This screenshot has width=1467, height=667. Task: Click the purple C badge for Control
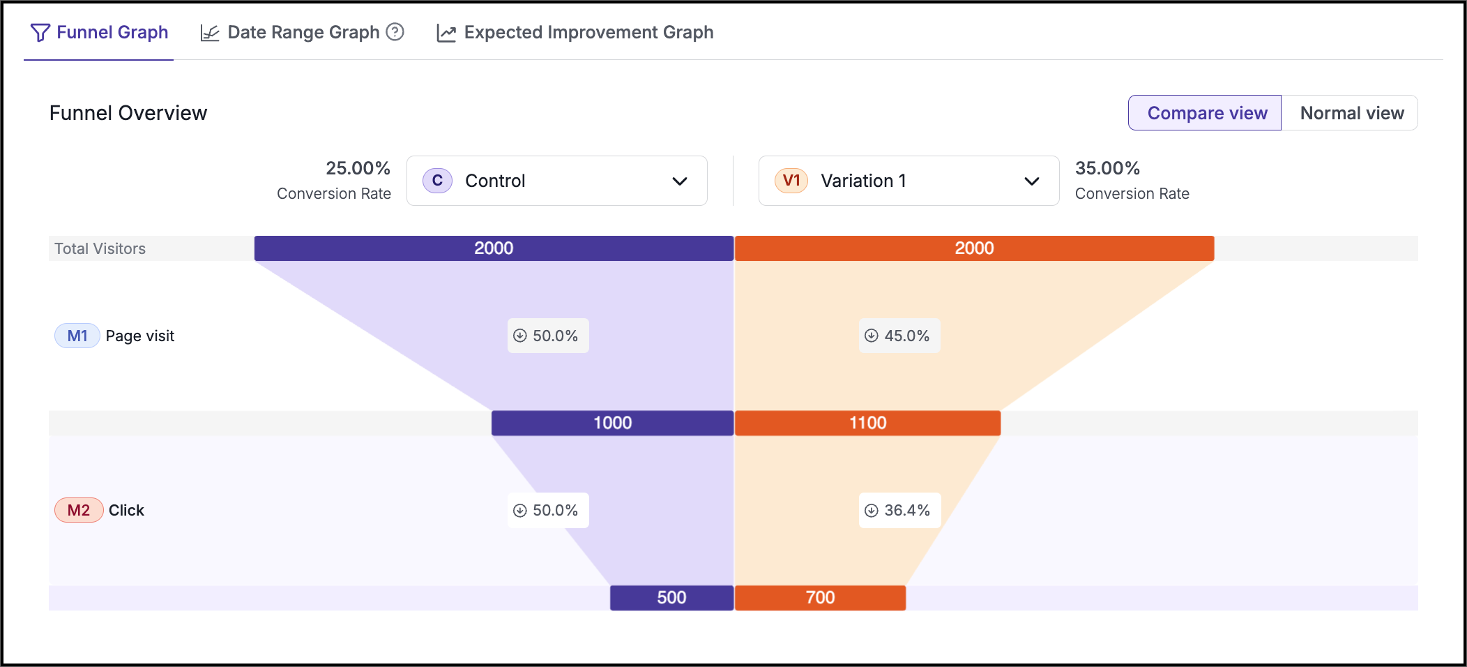point(437,181)
